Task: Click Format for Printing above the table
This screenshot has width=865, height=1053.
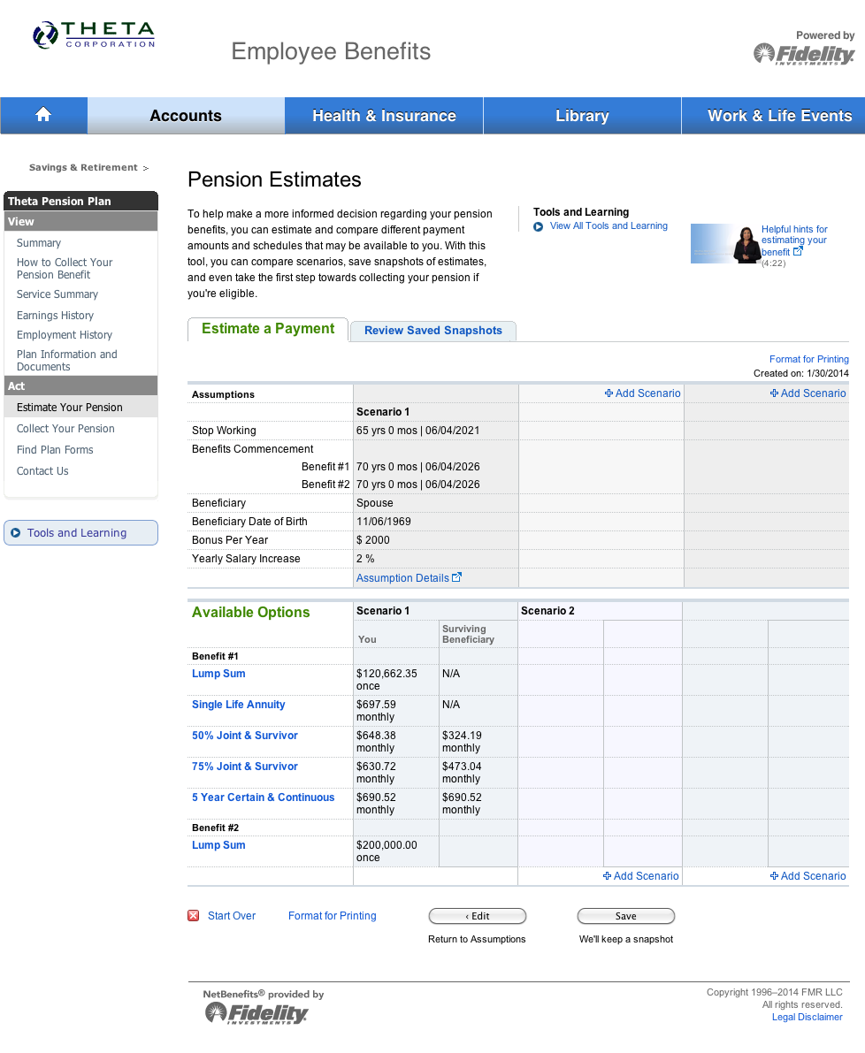Action: click(808, 359)
